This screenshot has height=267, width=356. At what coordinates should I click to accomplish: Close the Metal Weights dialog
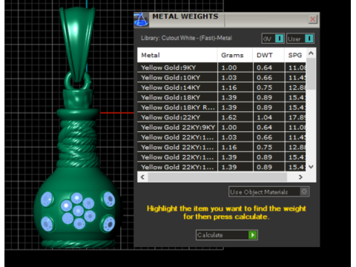tap(313, 19)
